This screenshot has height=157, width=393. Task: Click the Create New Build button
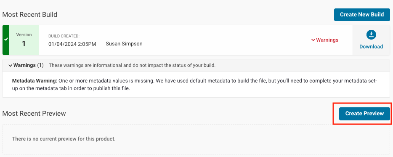point(362,15)
